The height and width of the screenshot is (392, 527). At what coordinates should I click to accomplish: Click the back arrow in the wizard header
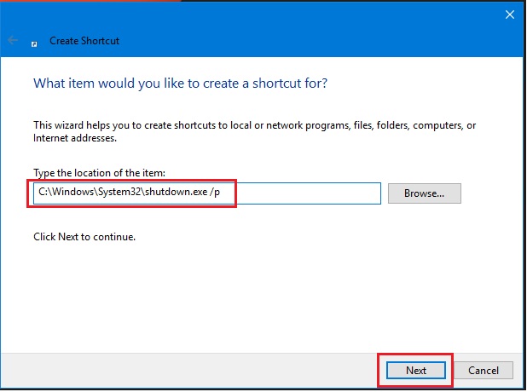13,40
